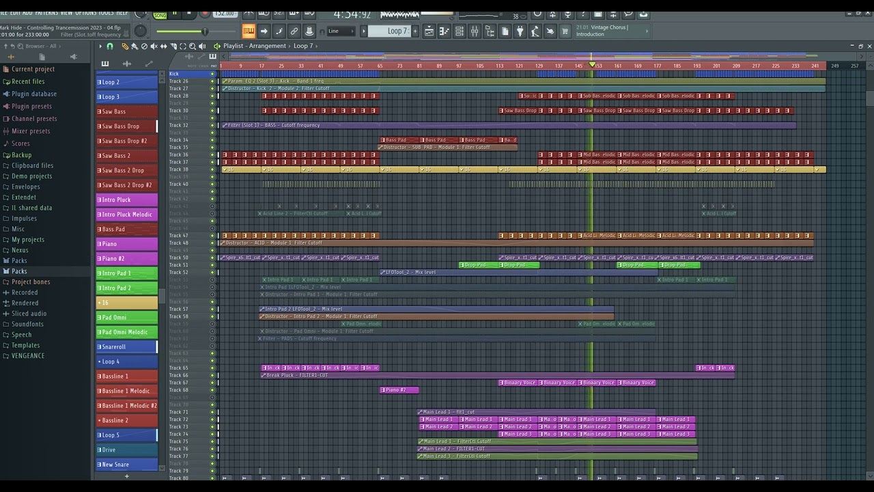Select Saw Bass Drop in pattern picker
This screenshot has height=492, width=874.
(127, 126)
